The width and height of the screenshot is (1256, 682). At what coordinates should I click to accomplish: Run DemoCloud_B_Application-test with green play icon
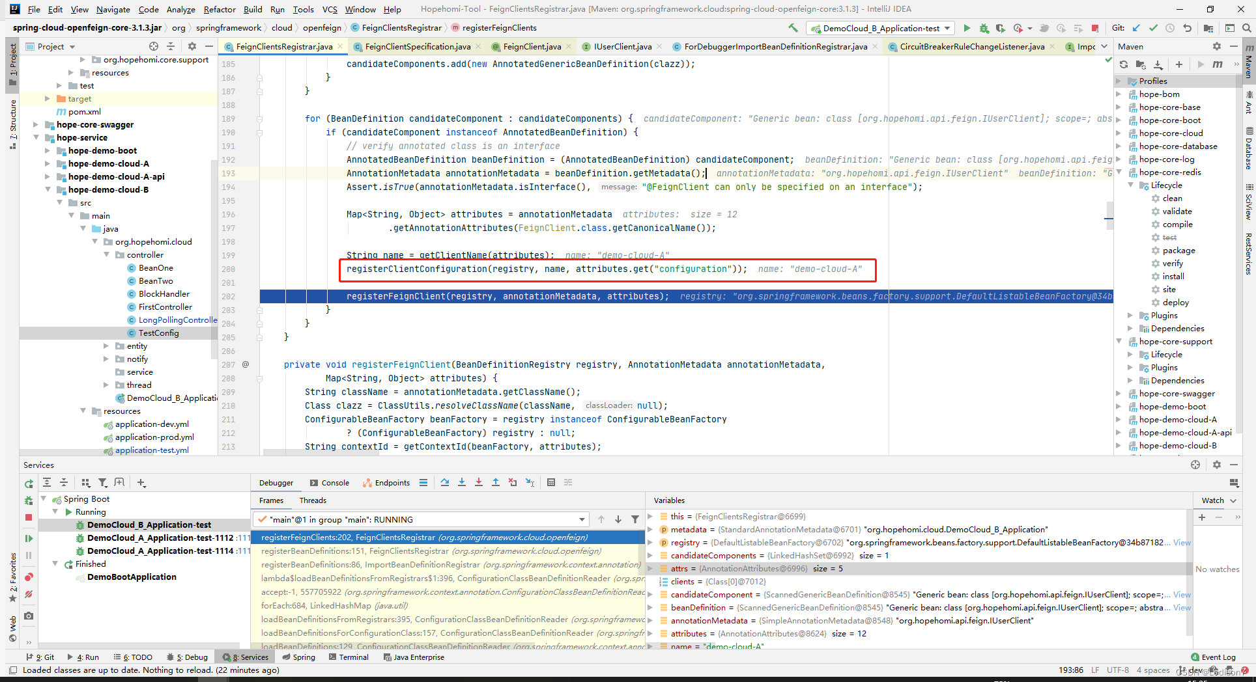pos(967,28)
